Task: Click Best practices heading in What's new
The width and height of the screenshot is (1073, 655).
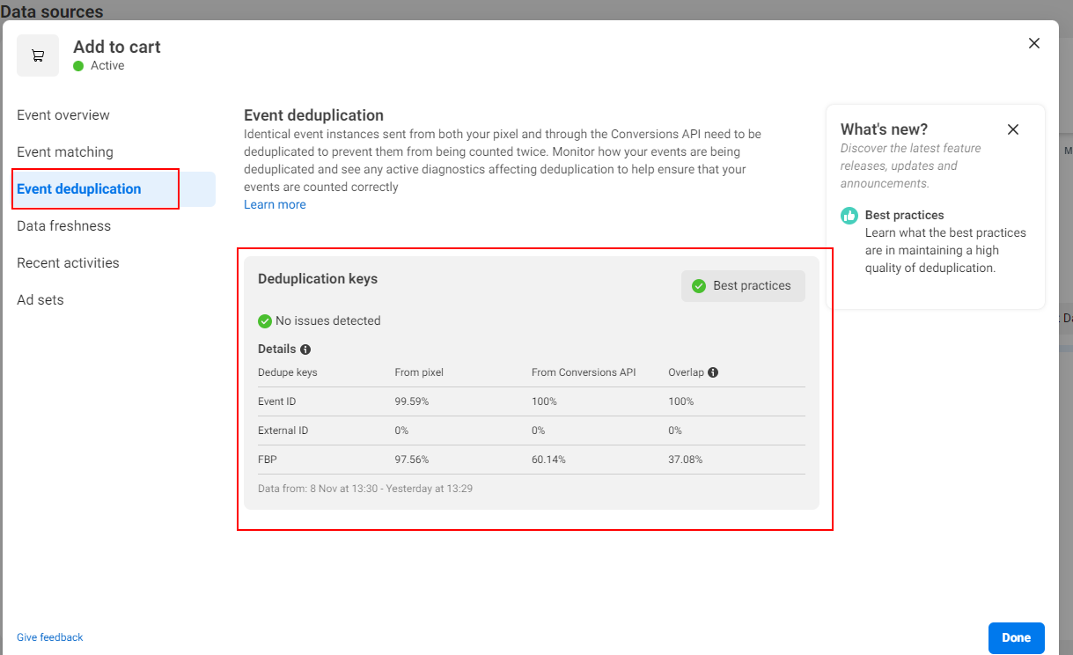Action: click(904, 216)
